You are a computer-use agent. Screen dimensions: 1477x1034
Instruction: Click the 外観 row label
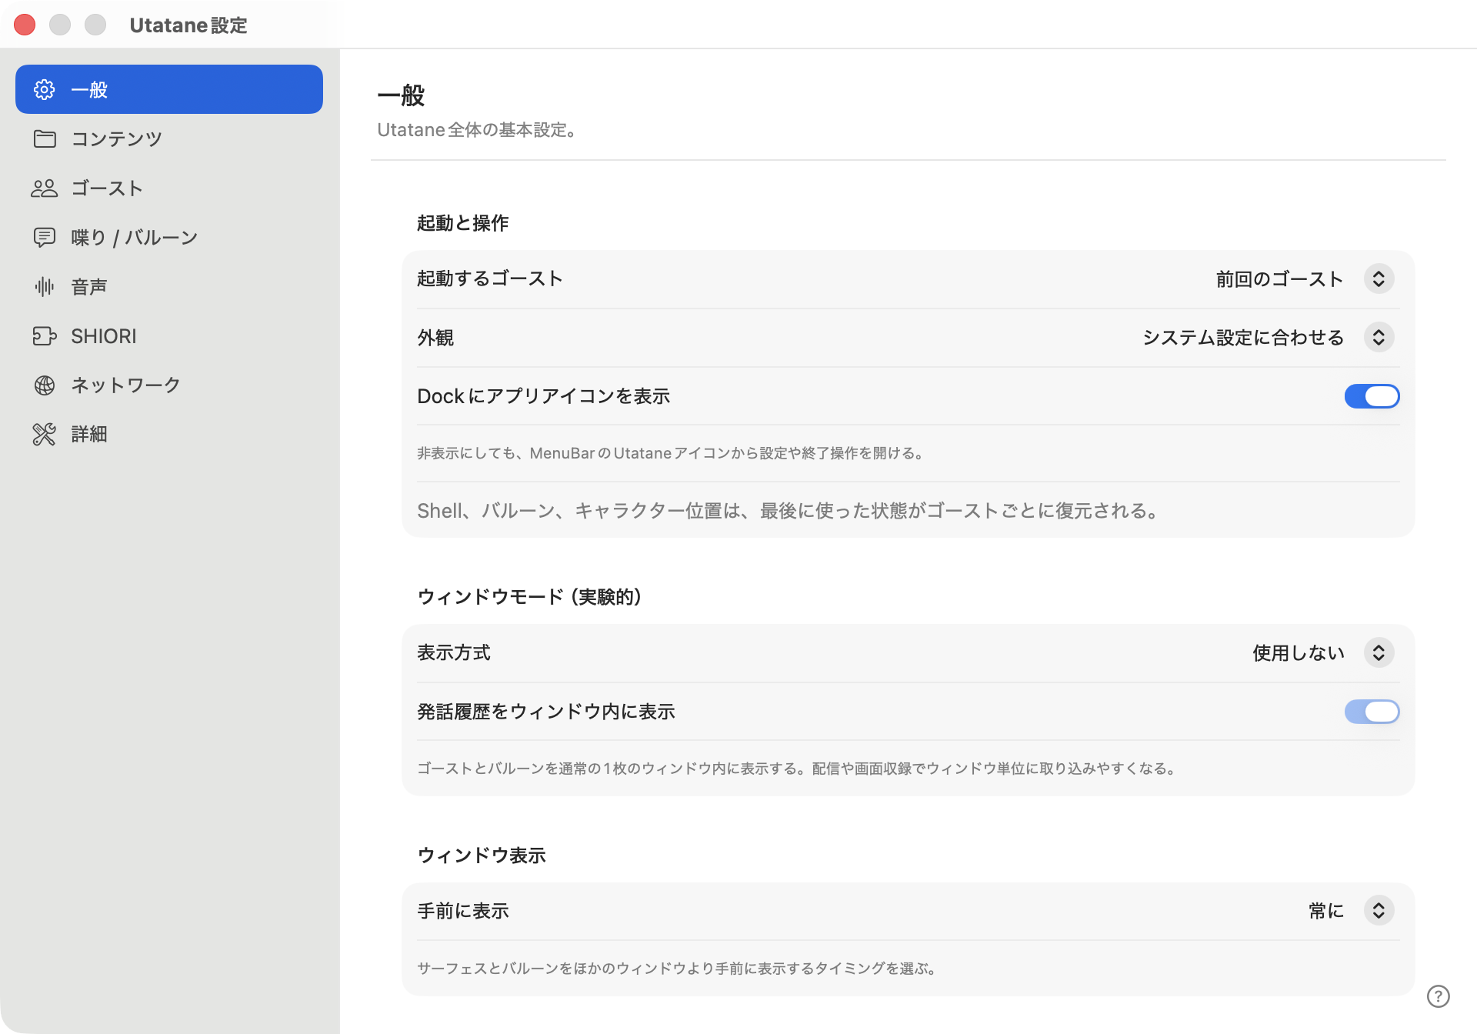click(x=435, y=337)
